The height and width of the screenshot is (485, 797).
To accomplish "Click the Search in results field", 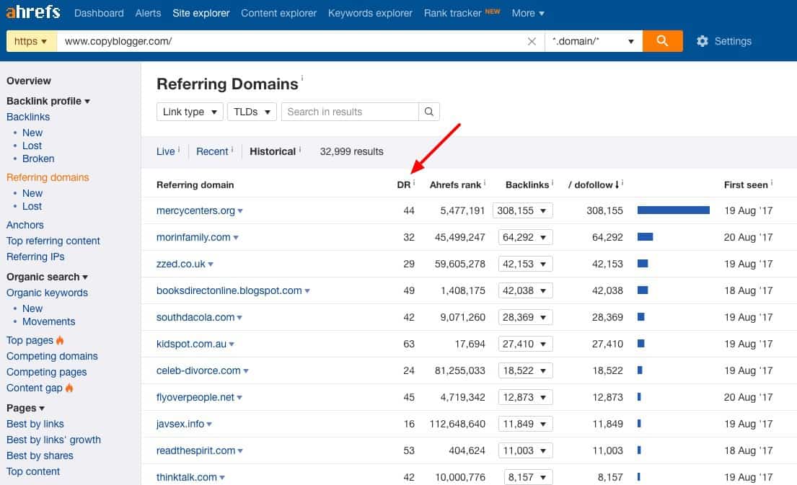I will coord(350,112).
